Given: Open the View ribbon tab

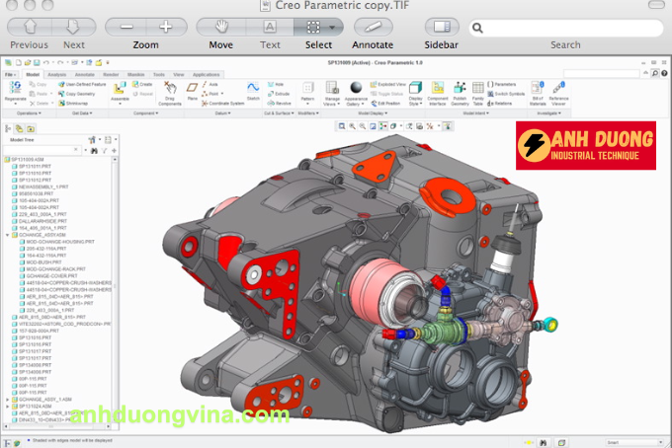Looking at the screenshot, I should click(178, 74).
